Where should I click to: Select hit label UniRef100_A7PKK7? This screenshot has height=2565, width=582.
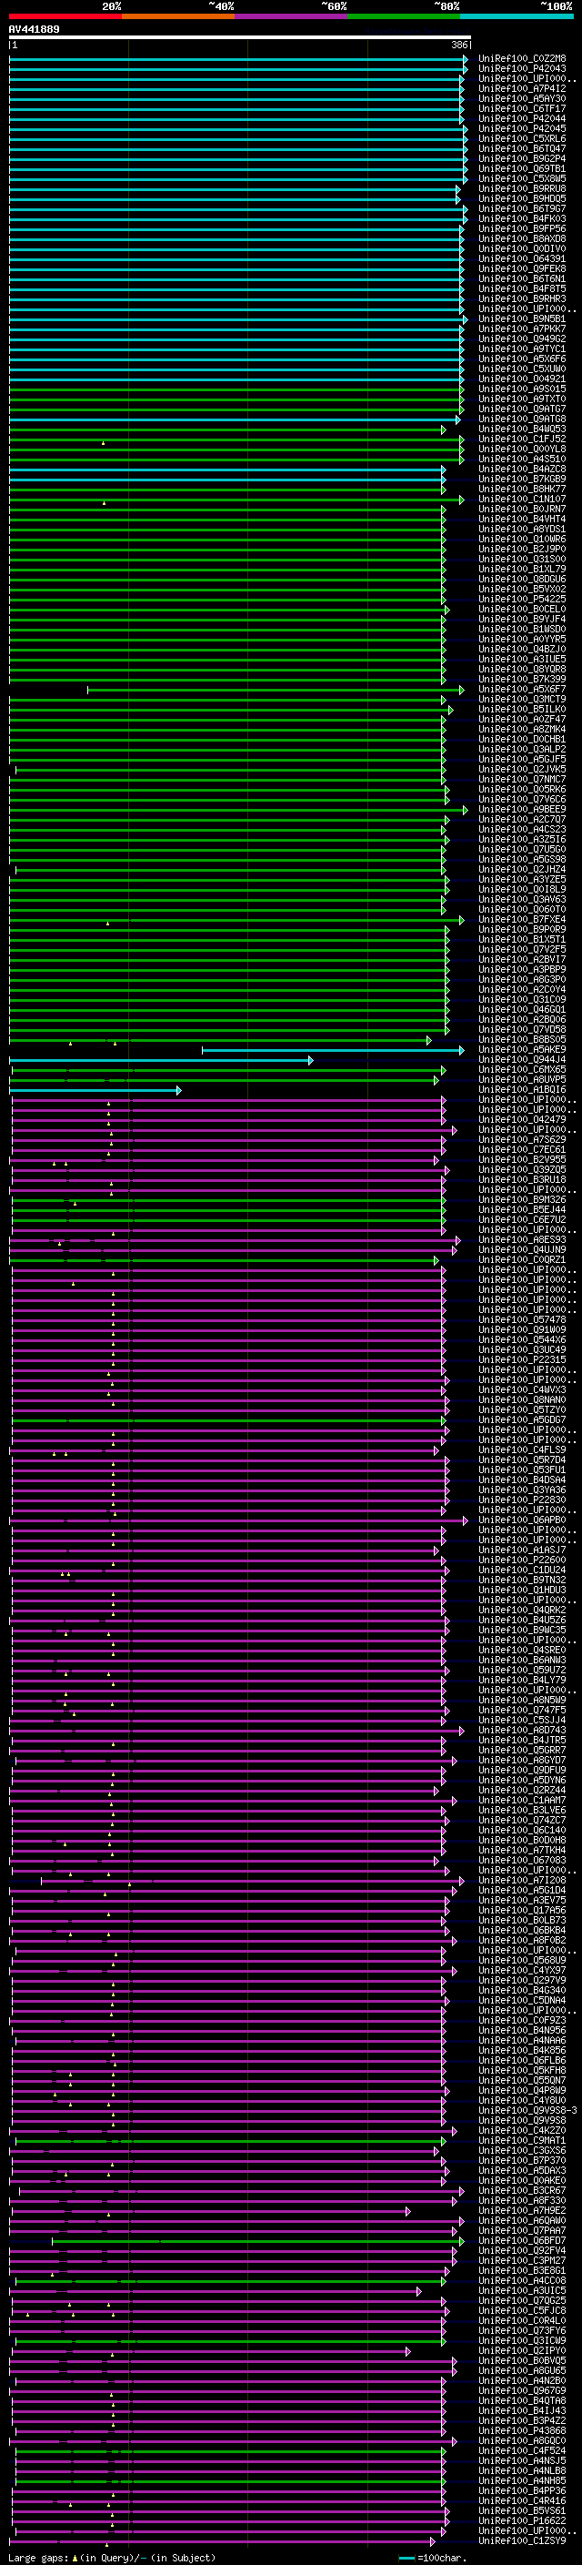[x=522, y=328]
